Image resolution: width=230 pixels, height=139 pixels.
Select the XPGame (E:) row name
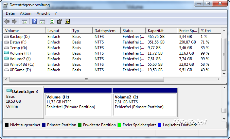click(x=20, y=70)
